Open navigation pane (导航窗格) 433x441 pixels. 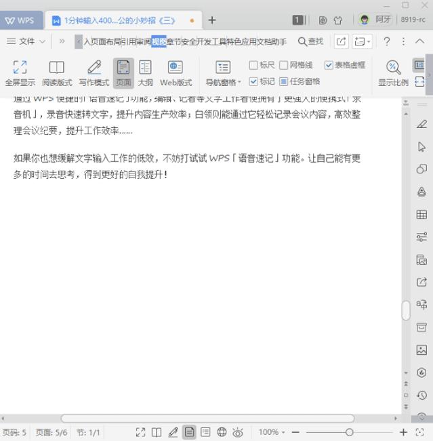tap(223, 73)
